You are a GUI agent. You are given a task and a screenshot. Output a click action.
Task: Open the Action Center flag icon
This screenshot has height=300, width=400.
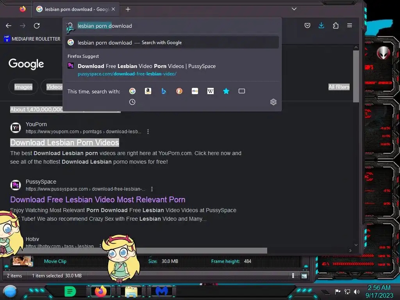pyautogui.click(x=338, y=291)
